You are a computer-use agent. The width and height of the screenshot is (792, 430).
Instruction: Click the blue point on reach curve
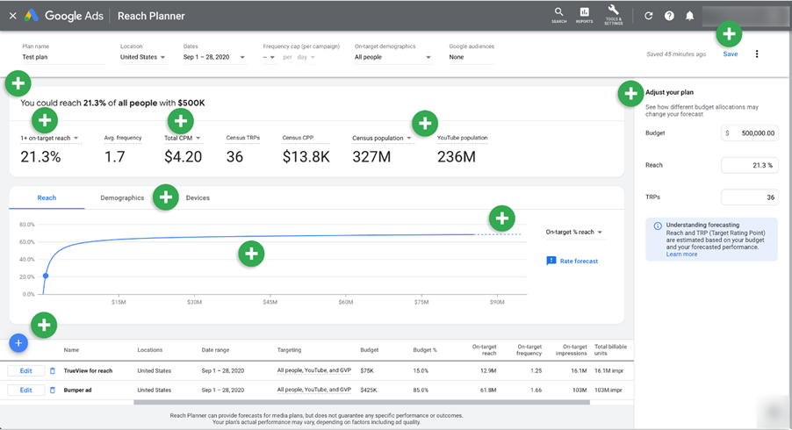tap(46, 276)
